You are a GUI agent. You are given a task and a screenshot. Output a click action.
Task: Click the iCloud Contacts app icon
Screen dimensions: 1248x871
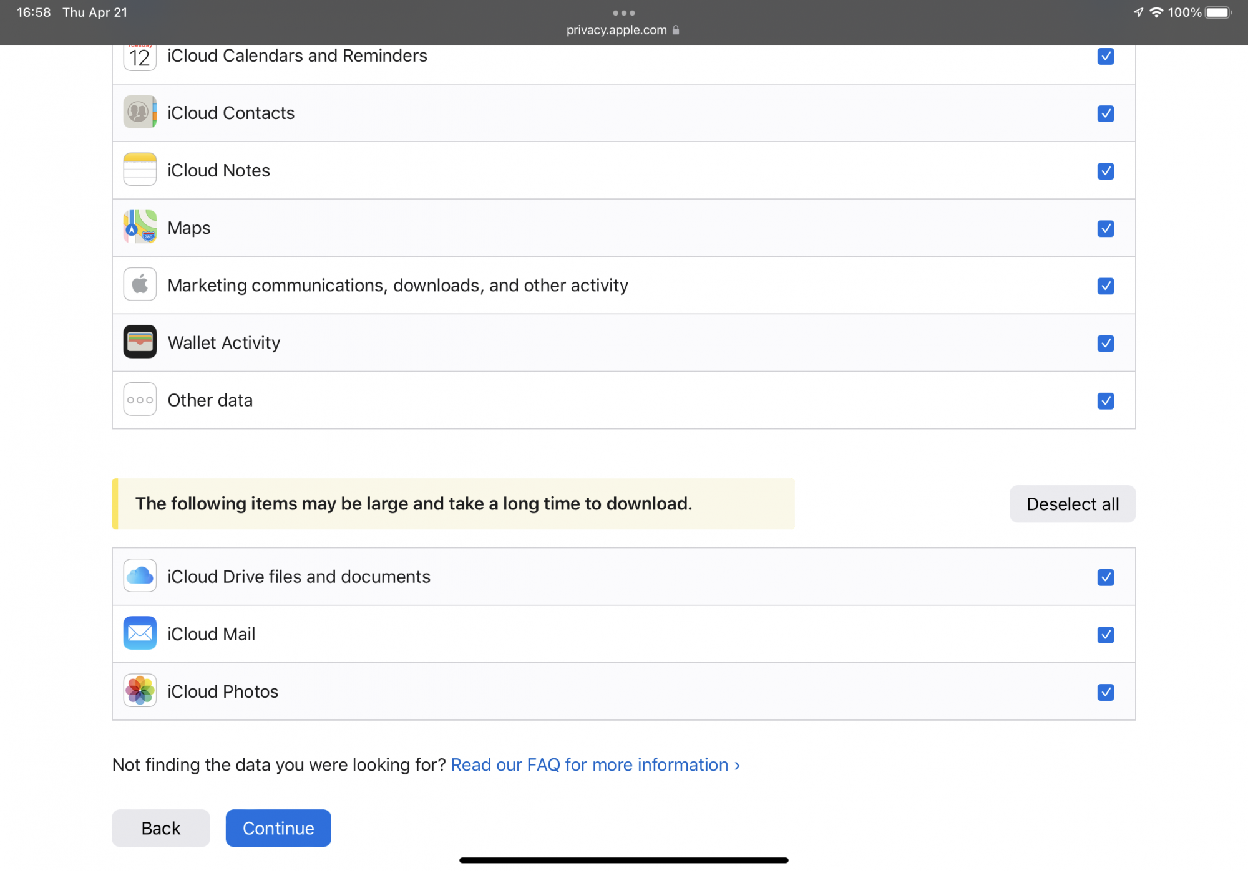point(140,112)
